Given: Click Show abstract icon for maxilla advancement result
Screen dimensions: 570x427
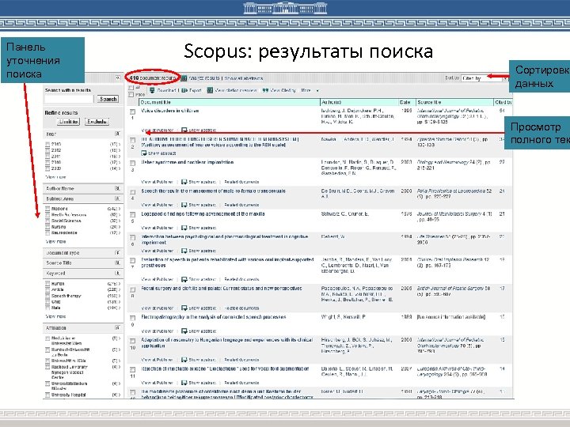Looking at the screenshot, I should tap(184, 228).
